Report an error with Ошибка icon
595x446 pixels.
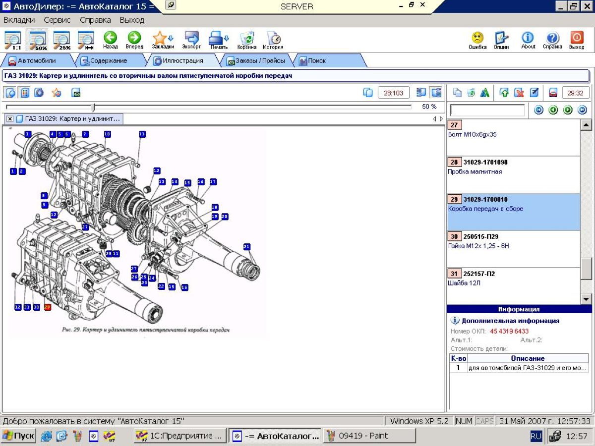(x=477, y=40)
